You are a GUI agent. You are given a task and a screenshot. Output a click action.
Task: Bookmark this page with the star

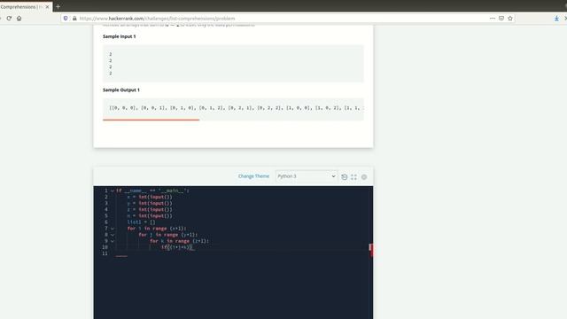pos(510,18)
